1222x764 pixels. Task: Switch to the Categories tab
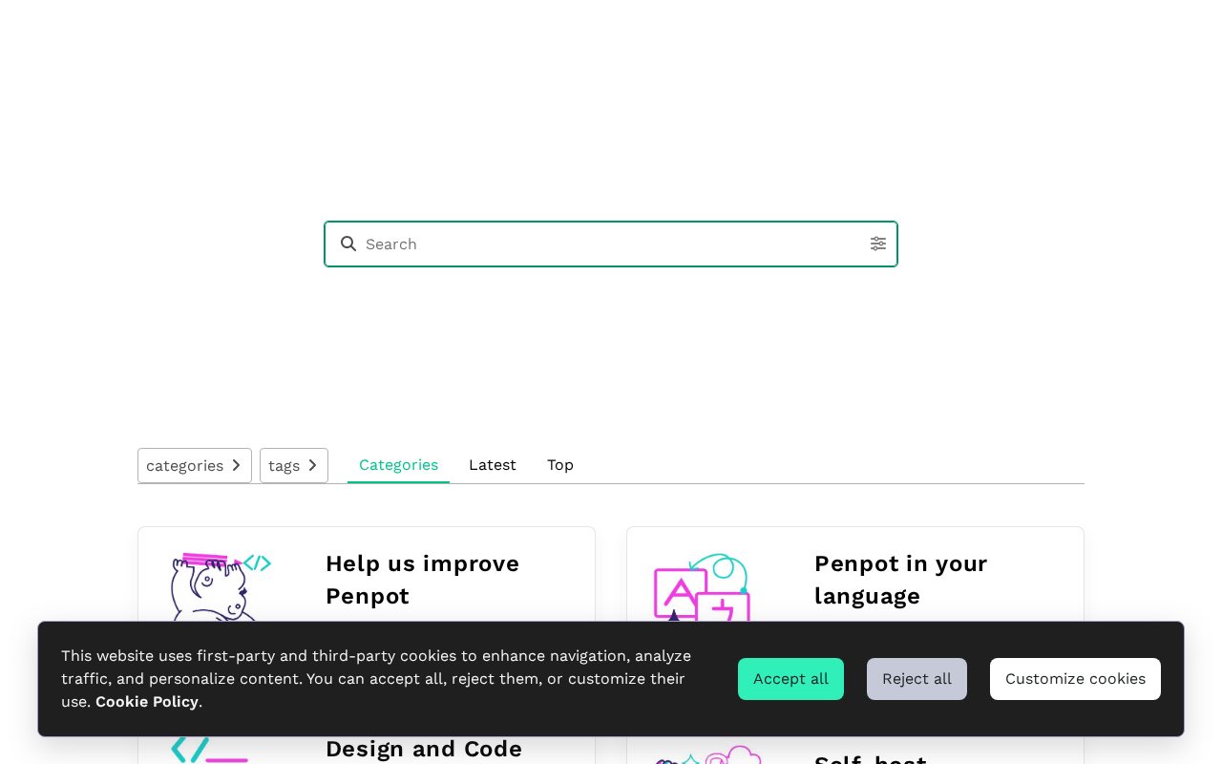[398, 465]
